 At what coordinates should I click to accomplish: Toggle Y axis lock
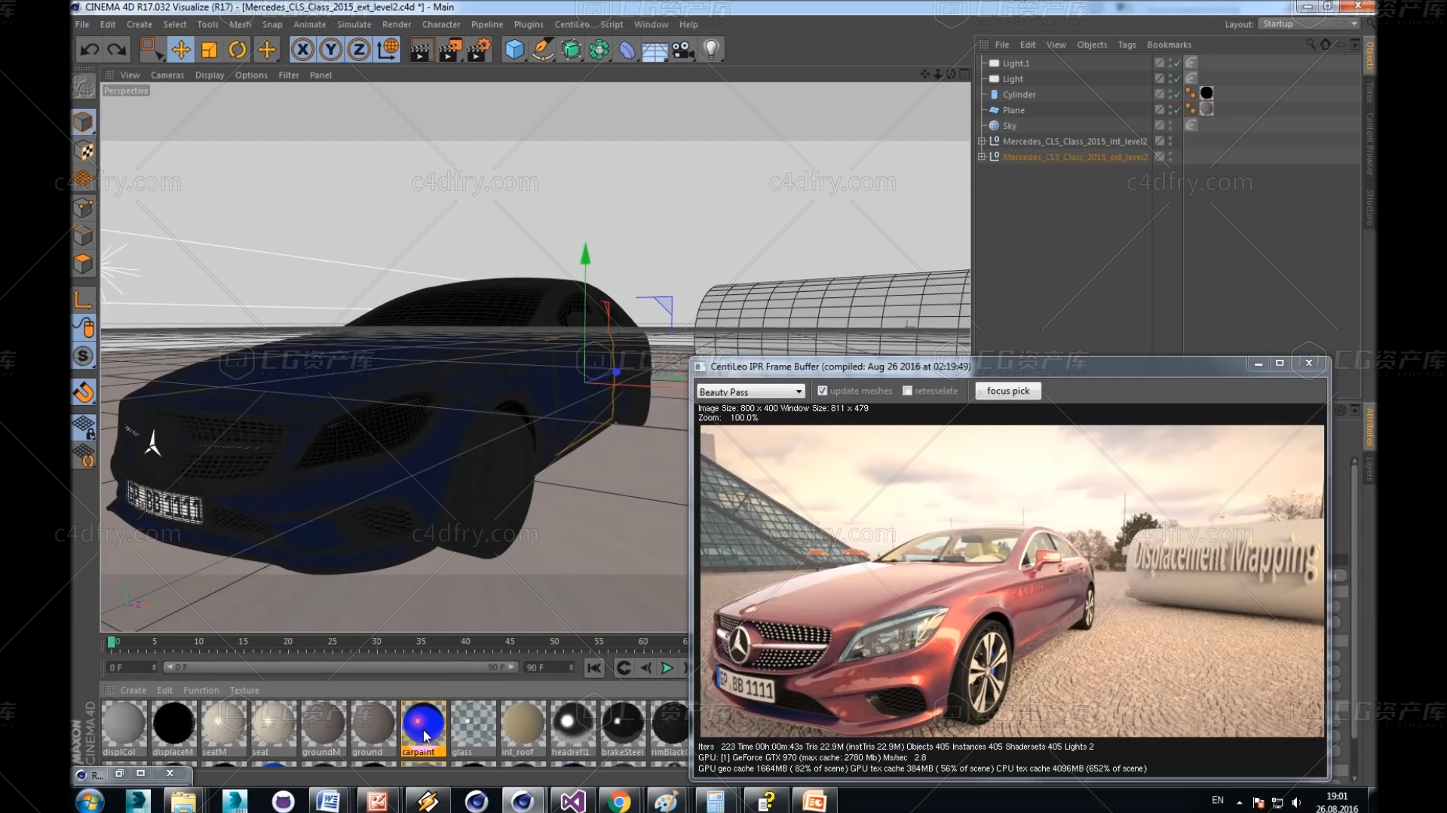330,50
